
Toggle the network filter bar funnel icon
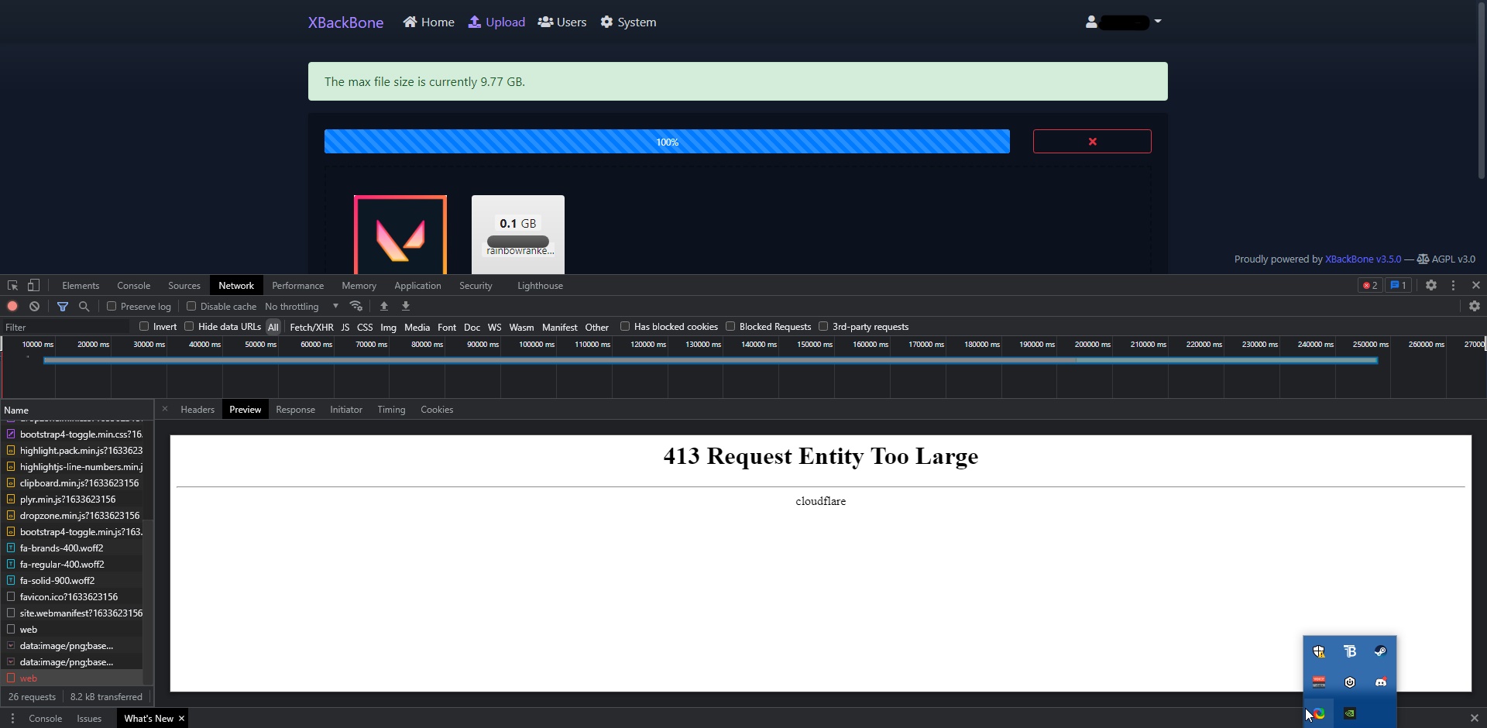[x=63, y=306]
